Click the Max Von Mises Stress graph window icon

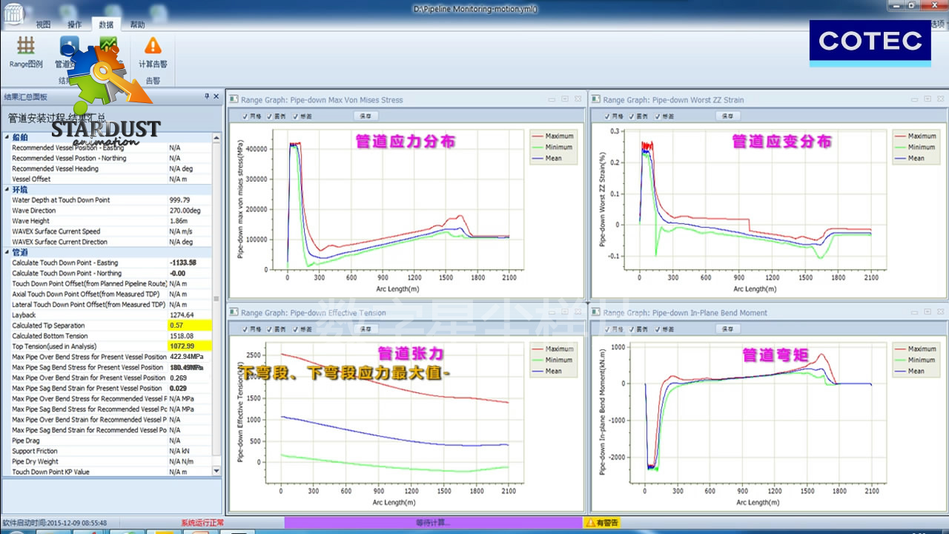(234, 99)
